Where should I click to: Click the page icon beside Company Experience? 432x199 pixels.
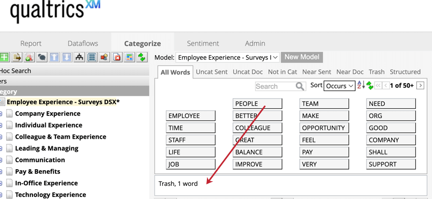click(10, 113)
